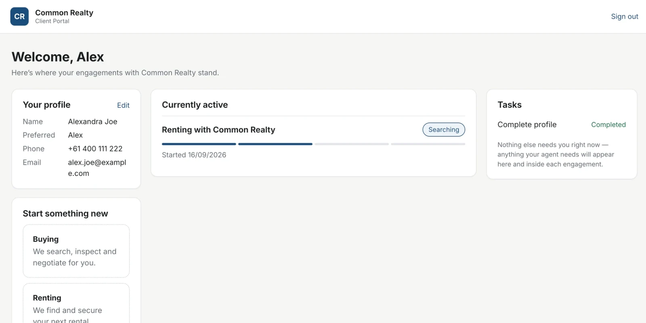Click the Common Realty header title
The height and width of the screenshot is (323, 646).
(x=64, y=13)
